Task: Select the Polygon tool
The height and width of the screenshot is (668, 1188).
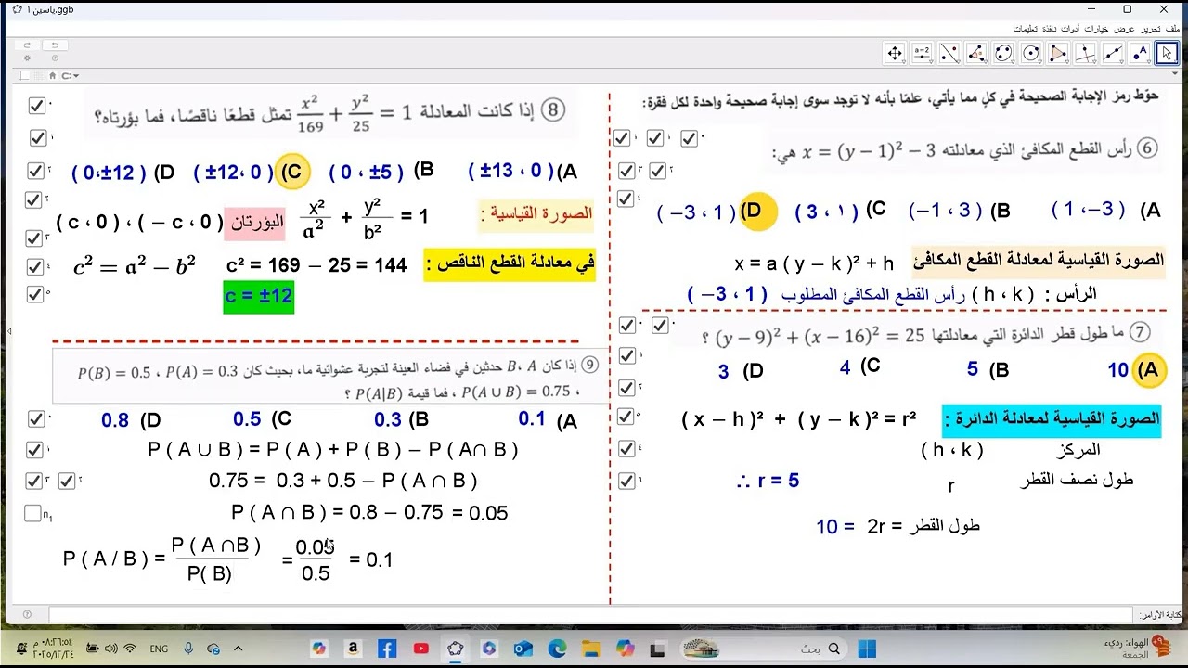Action: pyautogui.click(x=1058, y=54)
